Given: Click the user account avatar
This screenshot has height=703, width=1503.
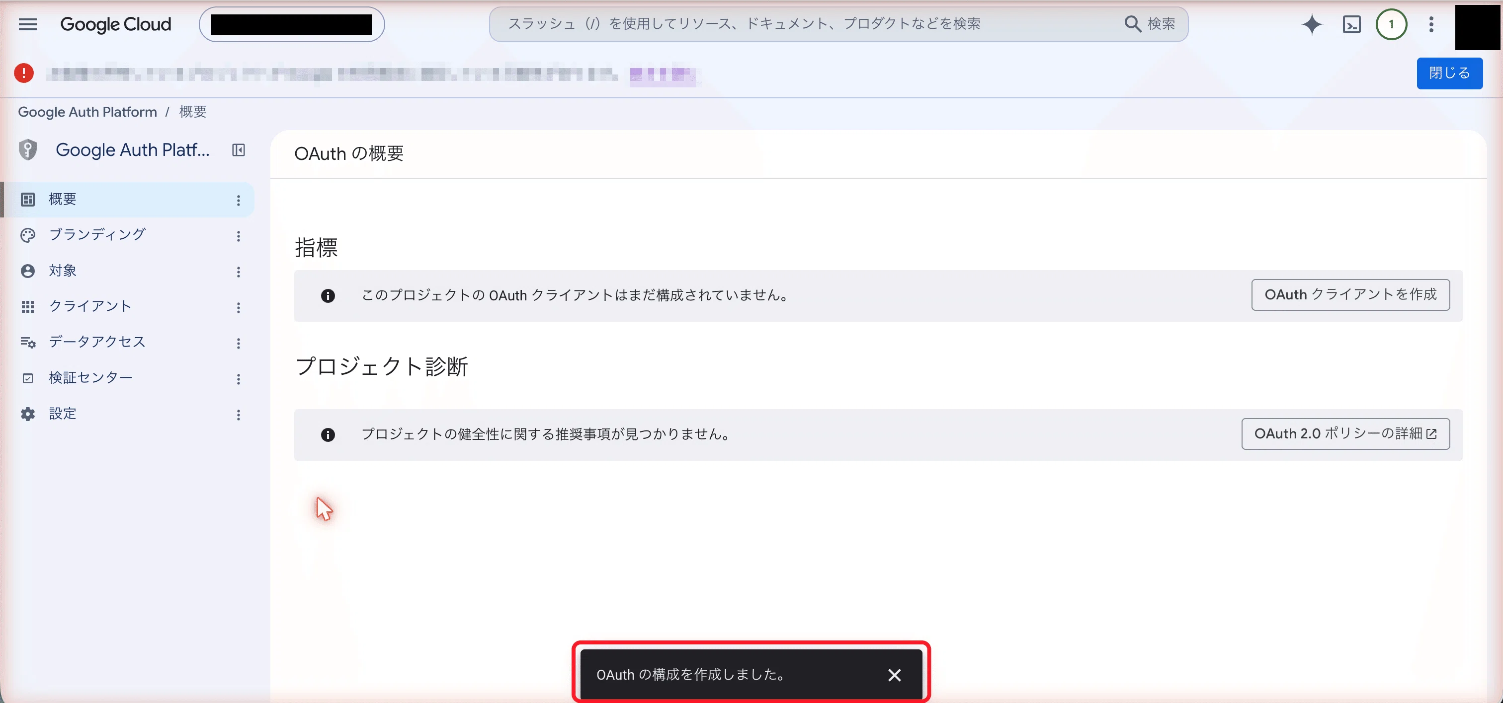Looking at the screenshot, I should [x=1477, y=27].
